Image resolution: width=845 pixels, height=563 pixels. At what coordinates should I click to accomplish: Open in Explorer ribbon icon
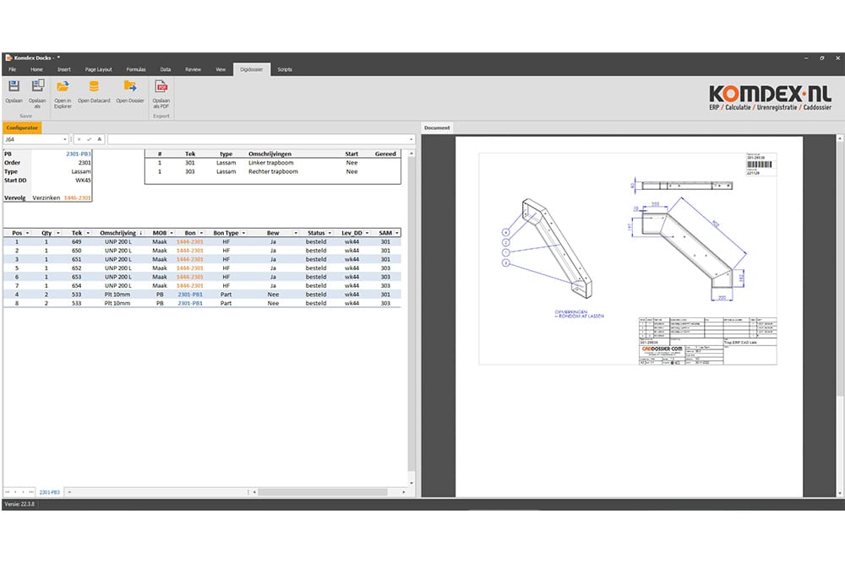(63, 85)
